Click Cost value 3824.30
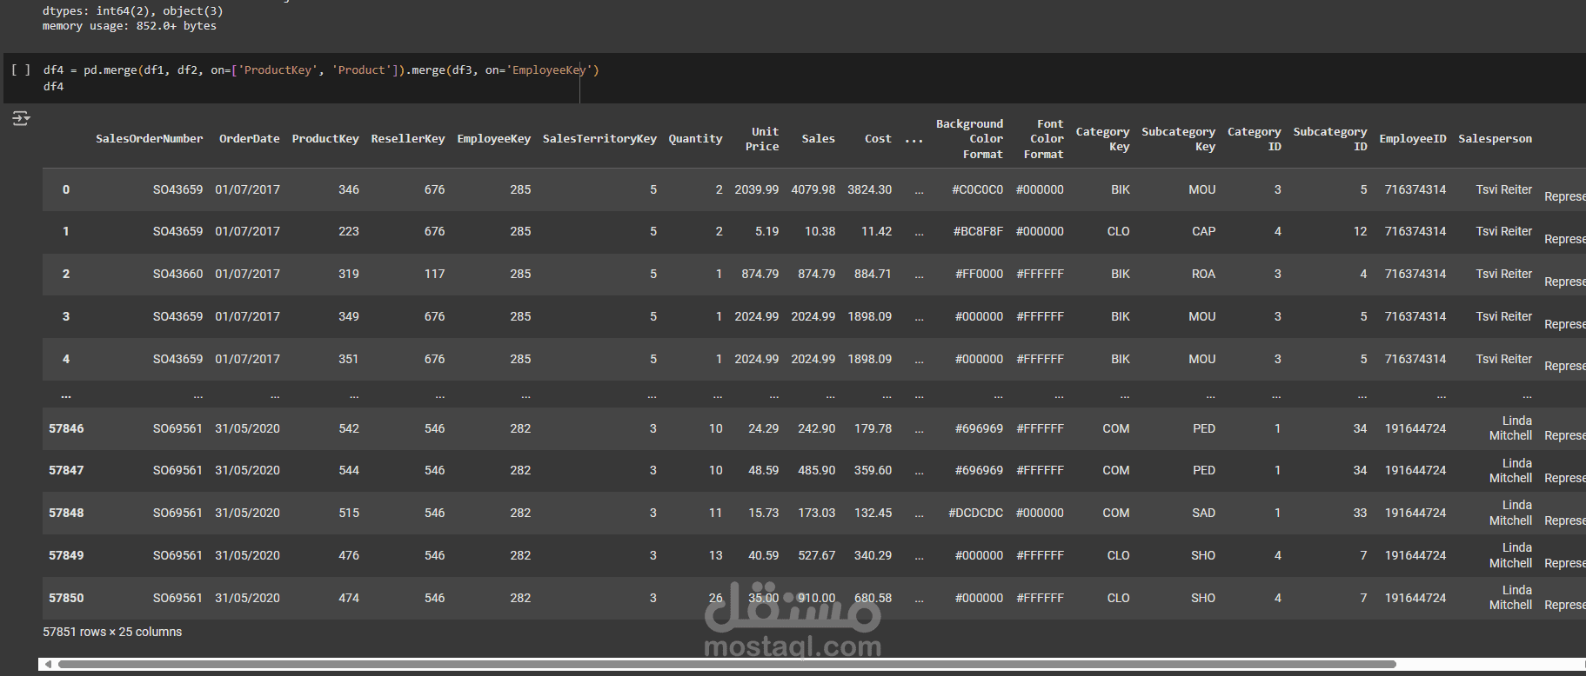Viewport: 1586px width, 676px height. coord(869,189)
